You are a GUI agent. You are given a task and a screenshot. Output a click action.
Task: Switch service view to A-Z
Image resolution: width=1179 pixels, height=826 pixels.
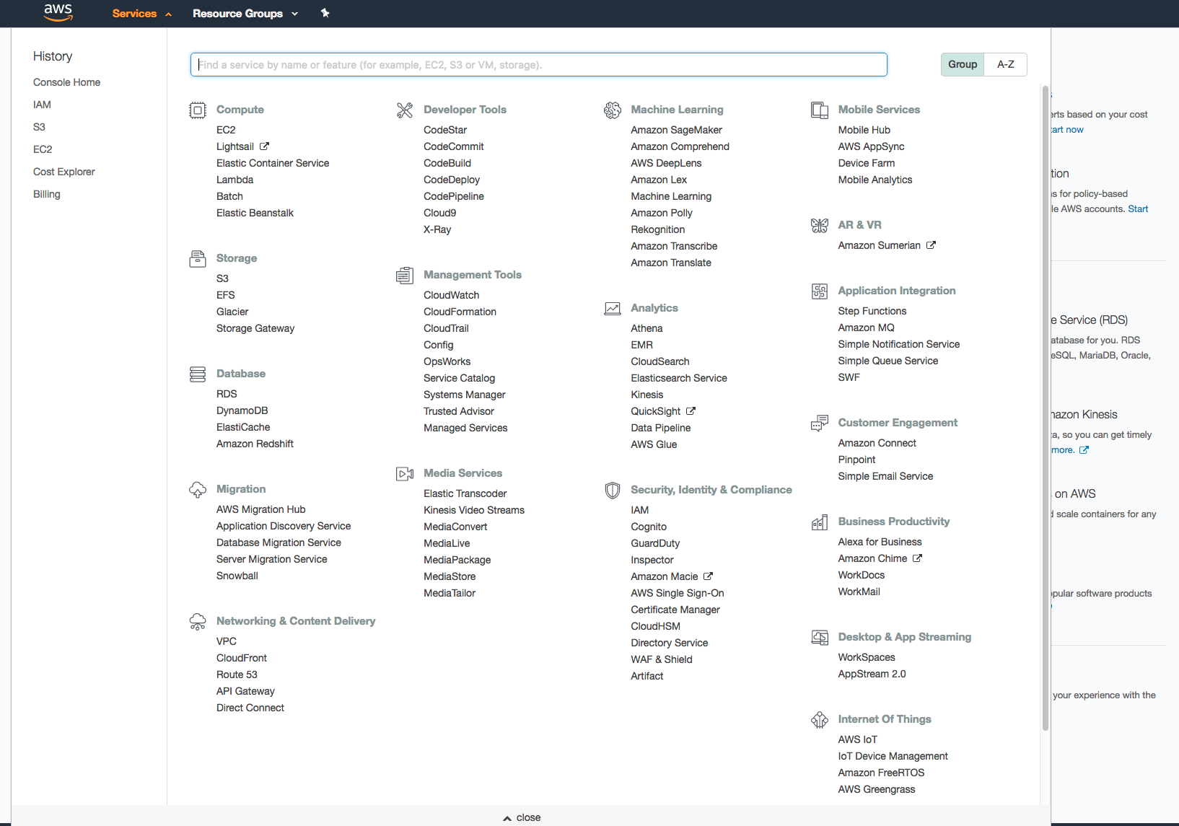click(x=1006, y=64)
